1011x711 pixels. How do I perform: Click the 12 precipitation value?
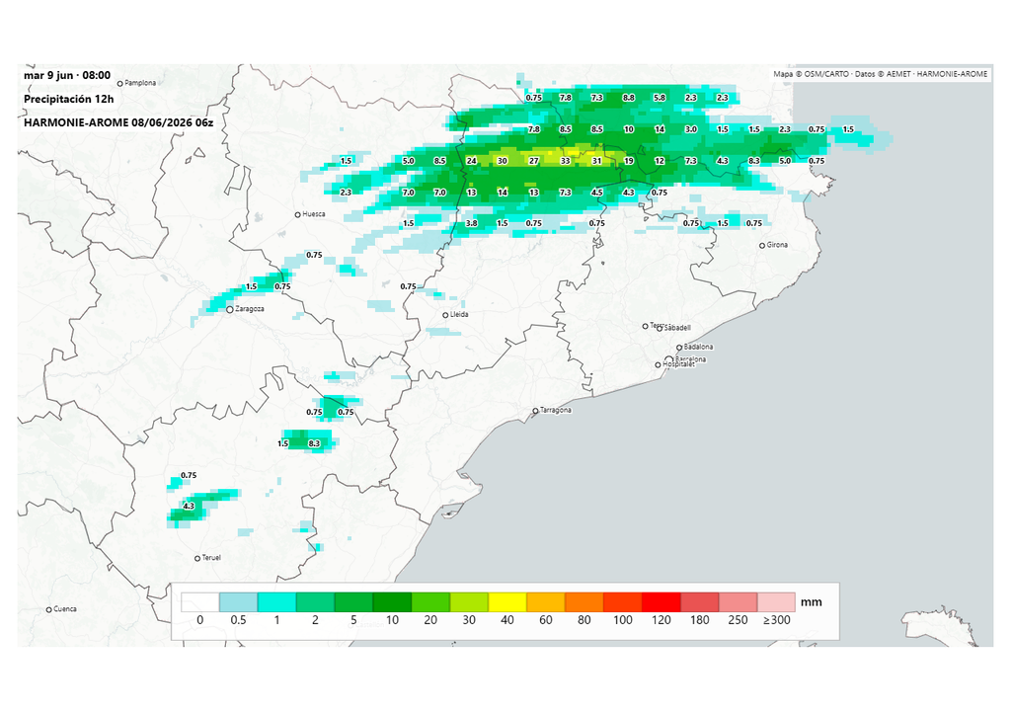click(660, 161)
